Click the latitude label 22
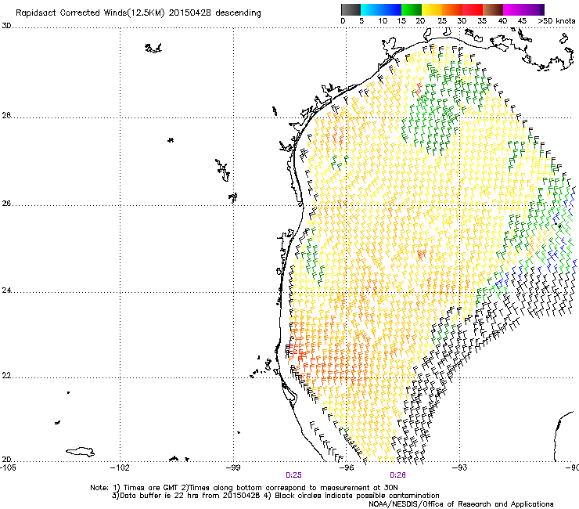 6,376
